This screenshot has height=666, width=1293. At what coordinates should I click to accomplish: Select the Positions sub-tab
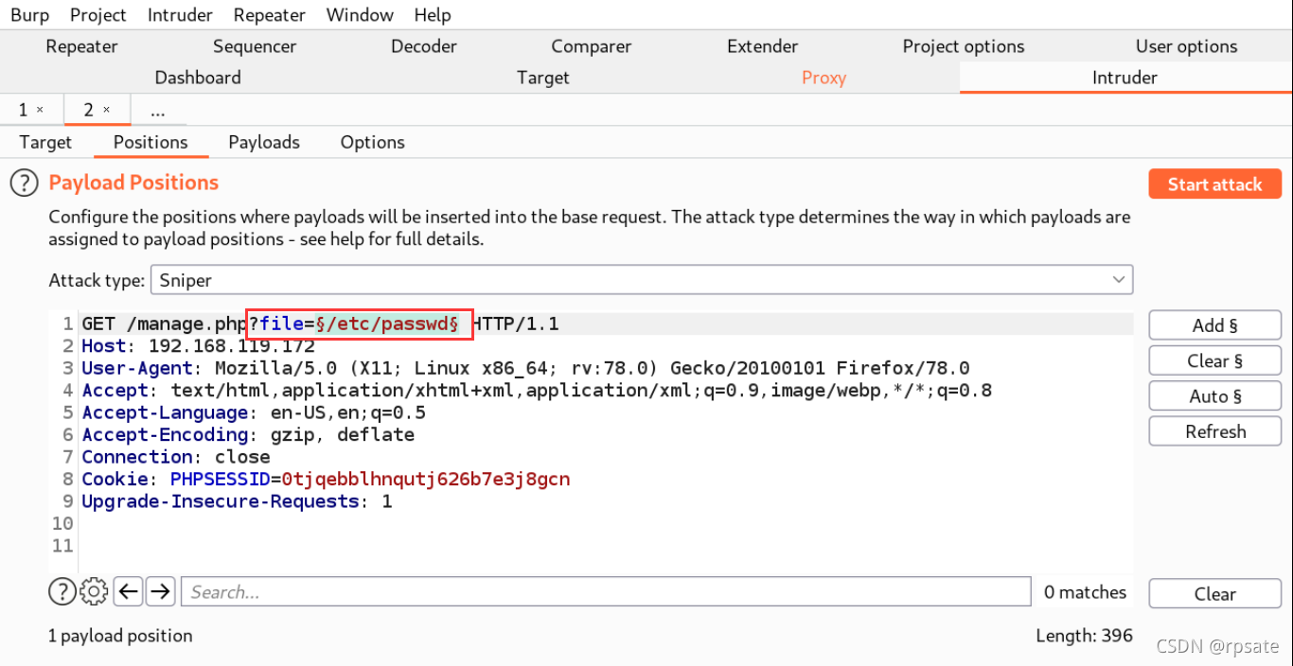click(x=151, y=142)
